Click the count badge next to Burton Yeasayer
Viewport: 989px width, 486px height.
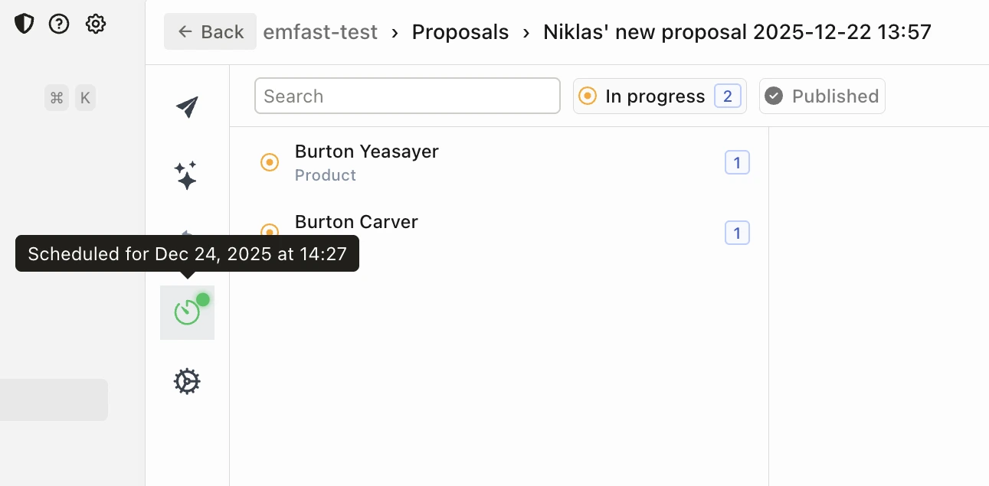point(737,162)
